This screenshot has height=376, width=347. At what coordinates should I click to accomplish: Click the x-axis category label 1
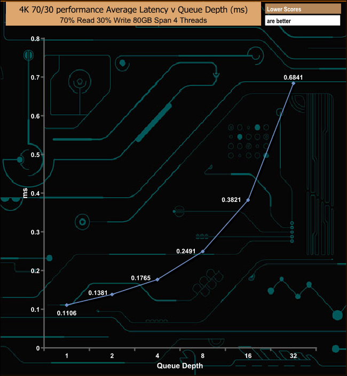tap(67, 356)
